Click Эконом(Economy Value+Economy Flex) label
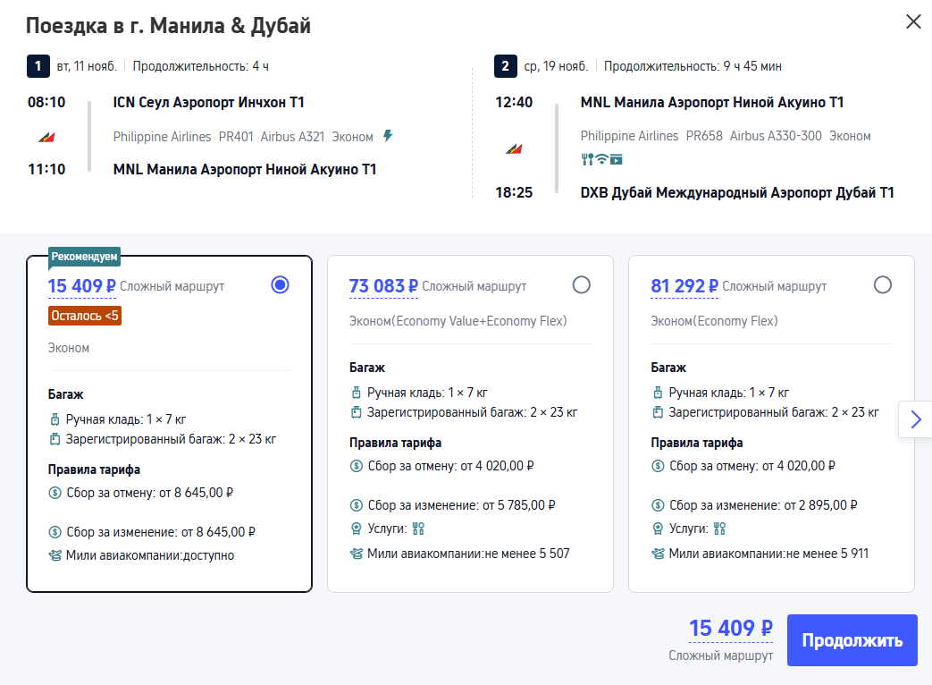This screenshot has width=932, height=685. 458,321
